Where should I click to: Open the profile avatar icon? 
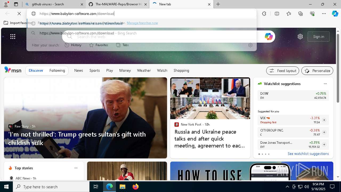[6, 4]
